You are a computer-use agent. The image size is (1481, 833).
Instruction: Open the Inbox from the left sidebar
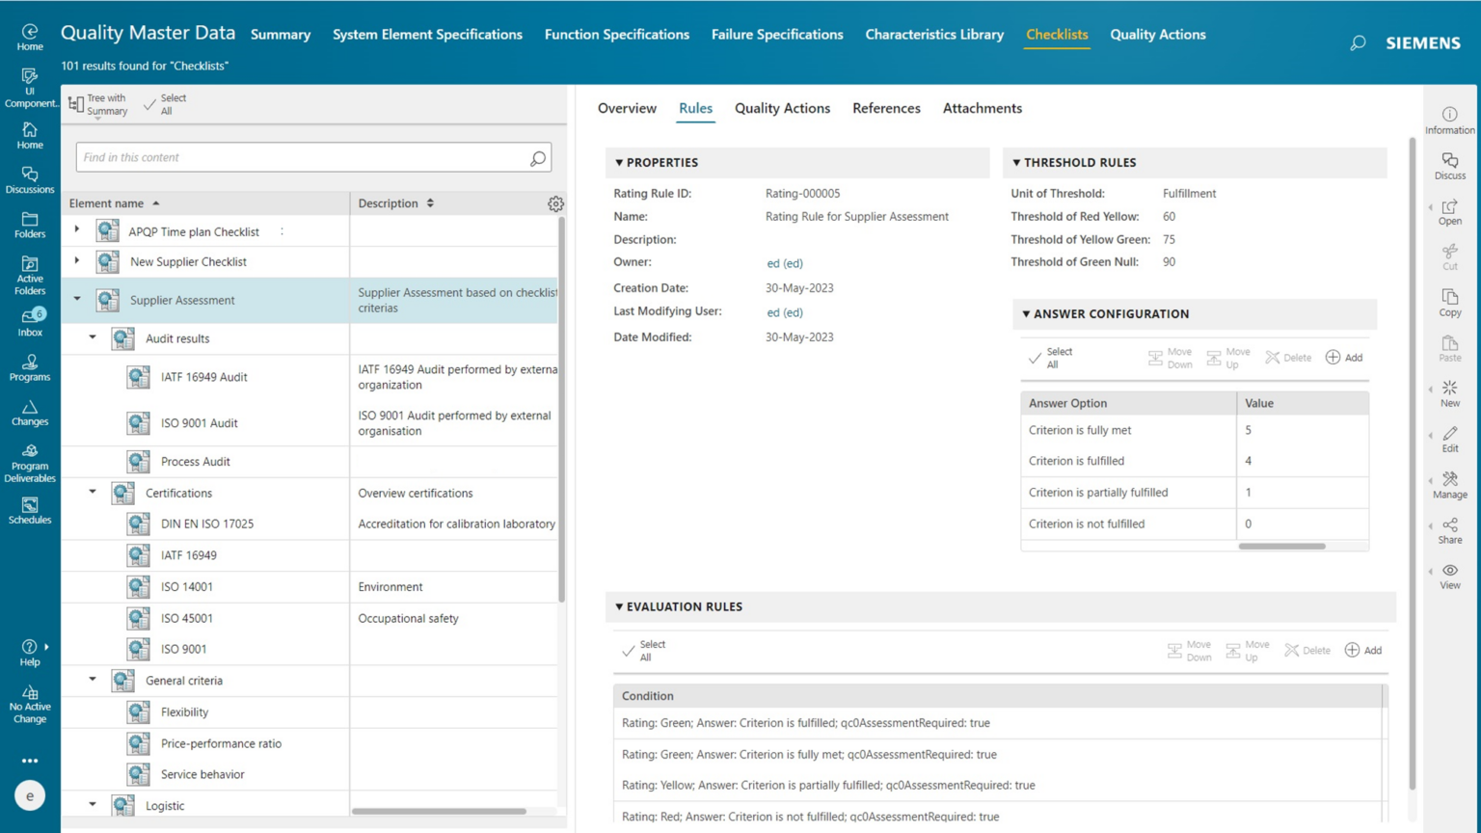(29, 318)
